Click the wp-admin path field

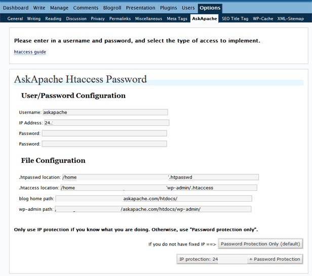(153, 209)
